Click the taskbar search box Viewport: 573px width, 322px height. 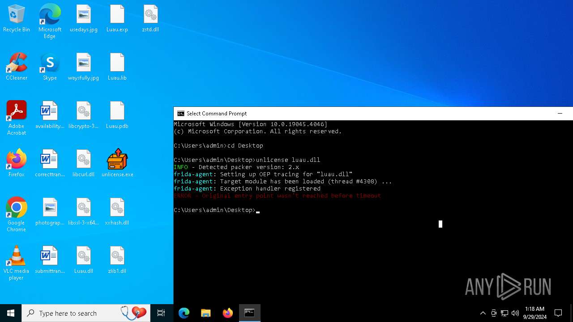[x=86, y=313]
